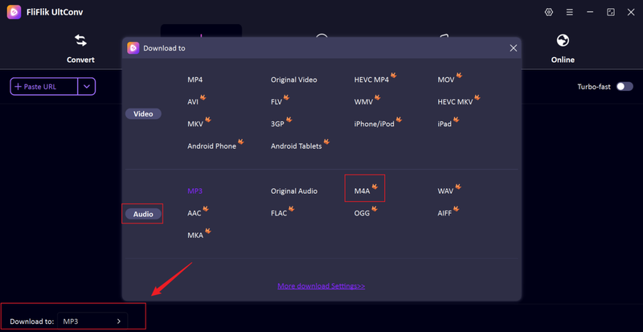
Task: Select the Video category
Action: click(143, 113)
